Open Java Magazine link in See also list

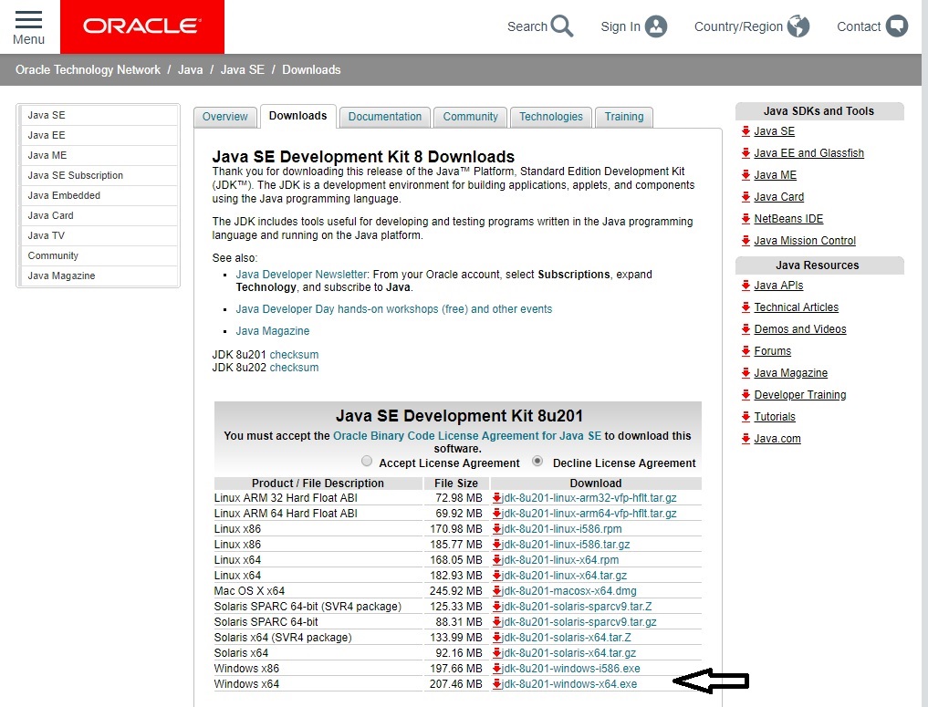[x=273, y=331]
